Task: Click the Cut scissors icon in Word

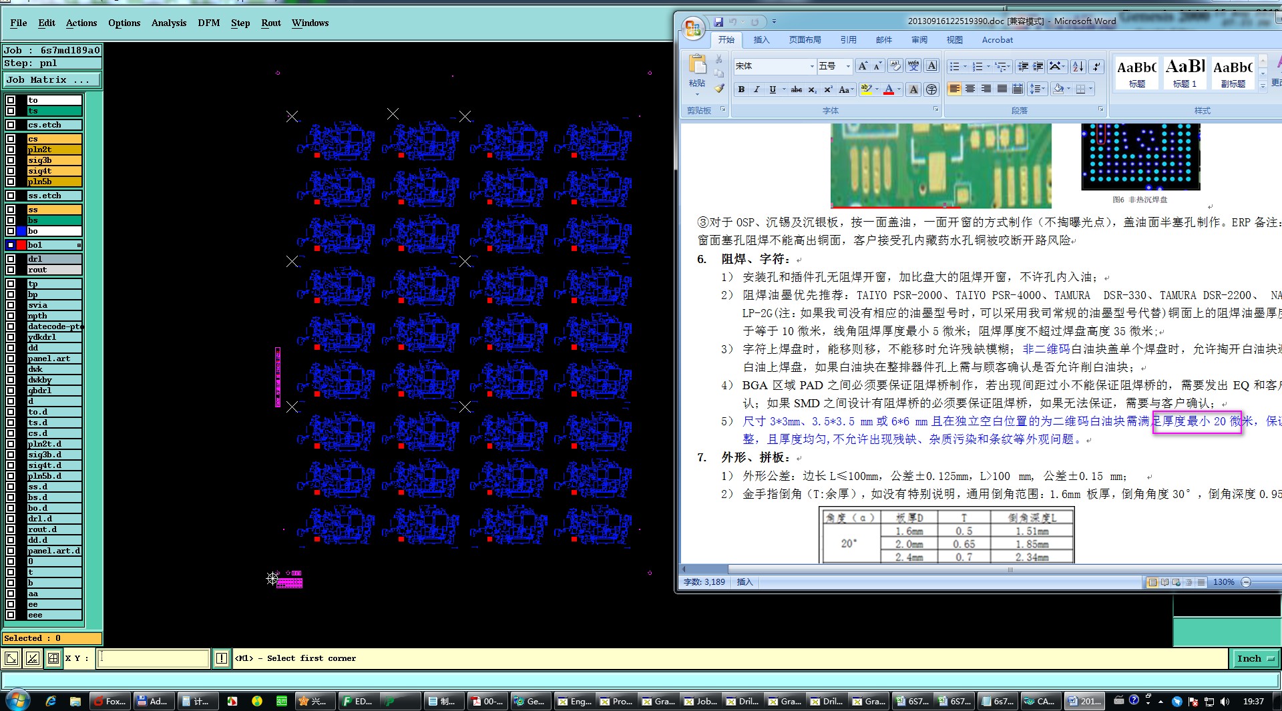Action: click(x=719, y=60)
